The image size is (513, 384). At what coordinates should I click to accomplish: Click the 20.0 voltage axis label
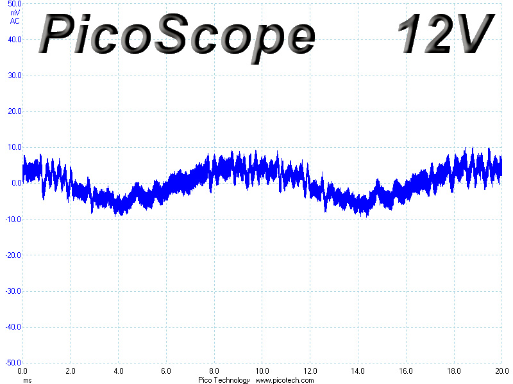coord(14,111)
